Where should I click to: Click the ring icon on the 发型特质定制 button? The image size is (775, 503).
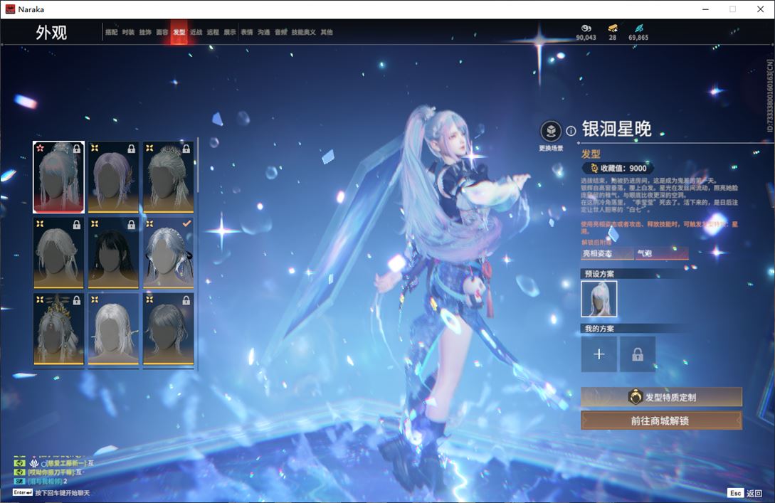(635, 397)
